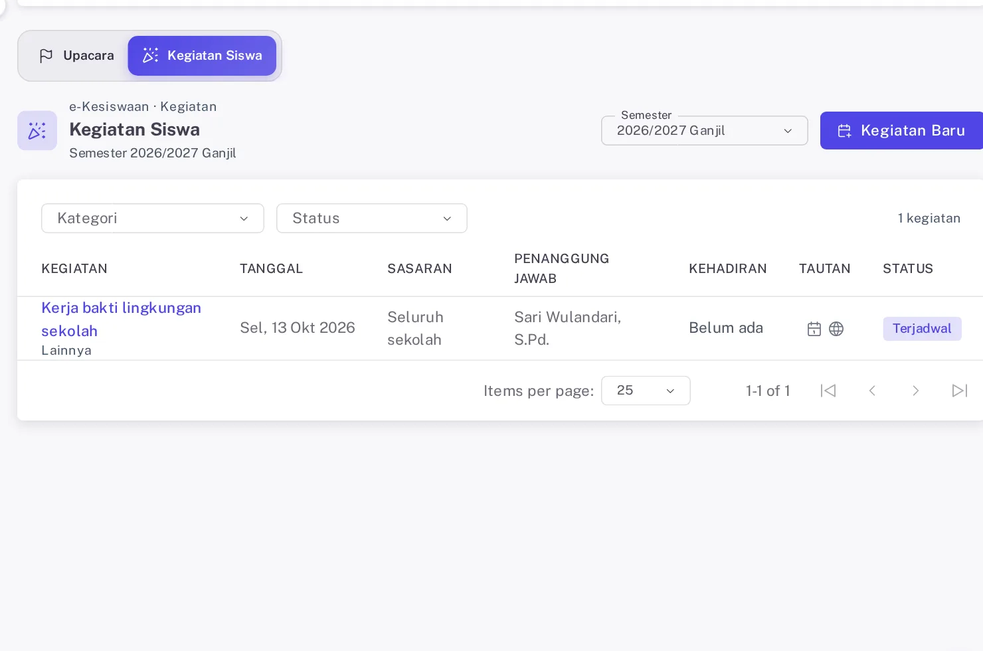
Task: Click the party icon beside Kegiatan Siswa heading
Action: (37, 130)
